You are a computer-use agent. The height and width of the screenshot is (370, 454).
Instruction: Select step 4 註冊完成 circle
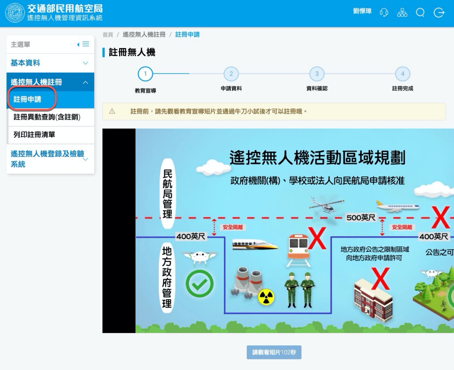(x=403, y=74)
